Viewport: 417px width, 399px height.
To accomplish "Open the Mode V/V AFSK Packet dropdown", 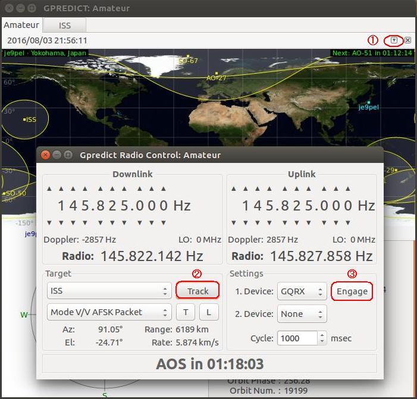I will pyautogui.click(x=109, y=312).
